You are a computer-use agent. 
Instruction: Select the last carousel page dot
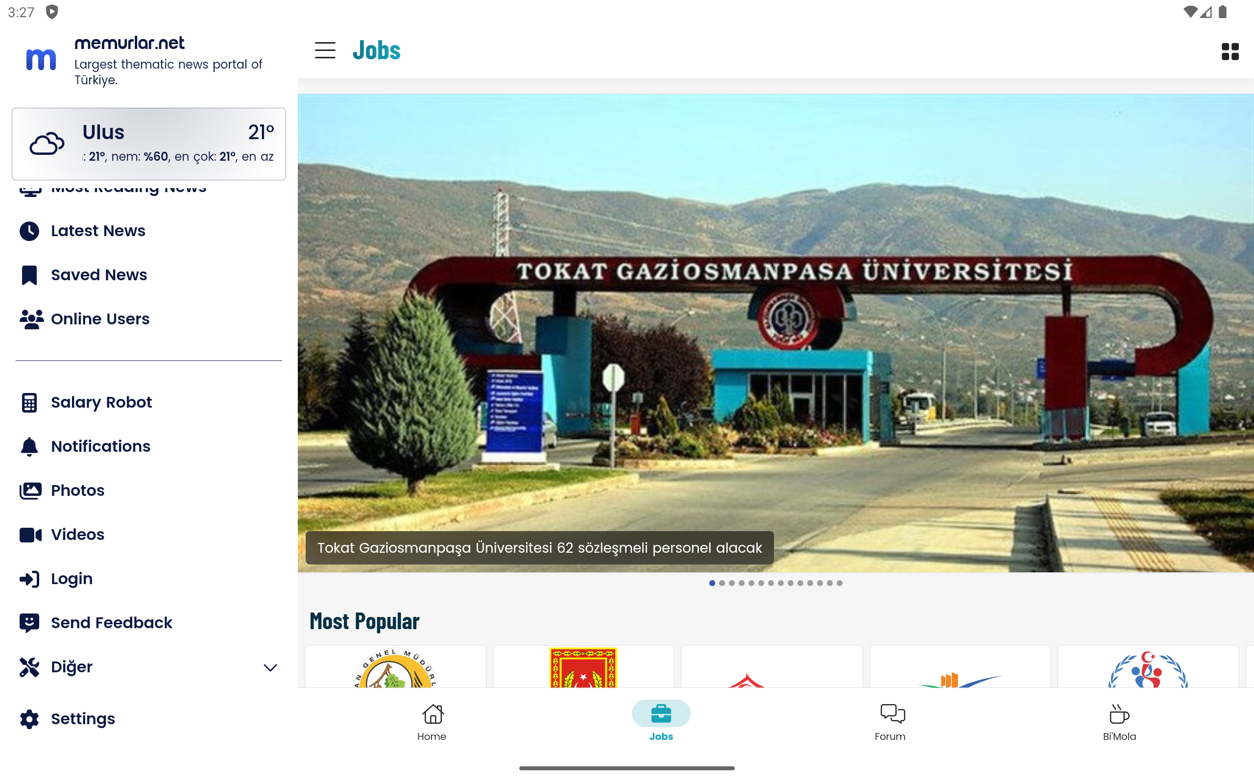pos(840,583)
